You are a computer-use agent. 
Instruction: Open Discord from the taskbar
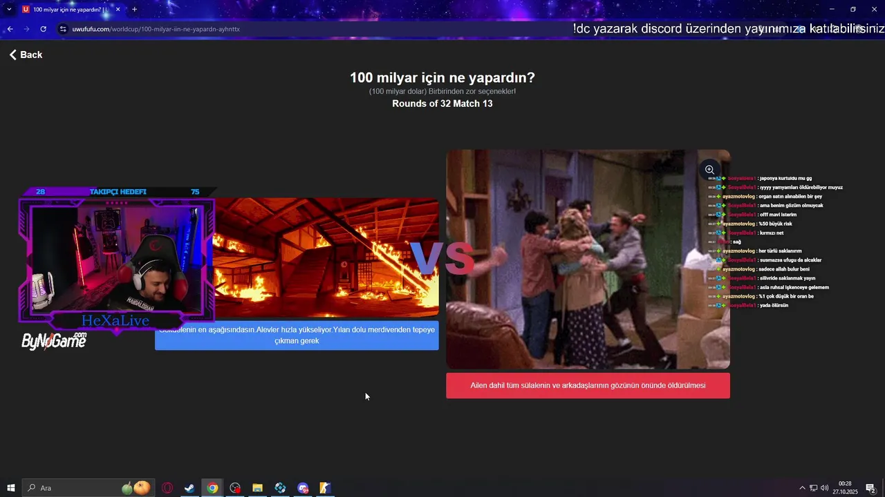click(x=303, y=488)
